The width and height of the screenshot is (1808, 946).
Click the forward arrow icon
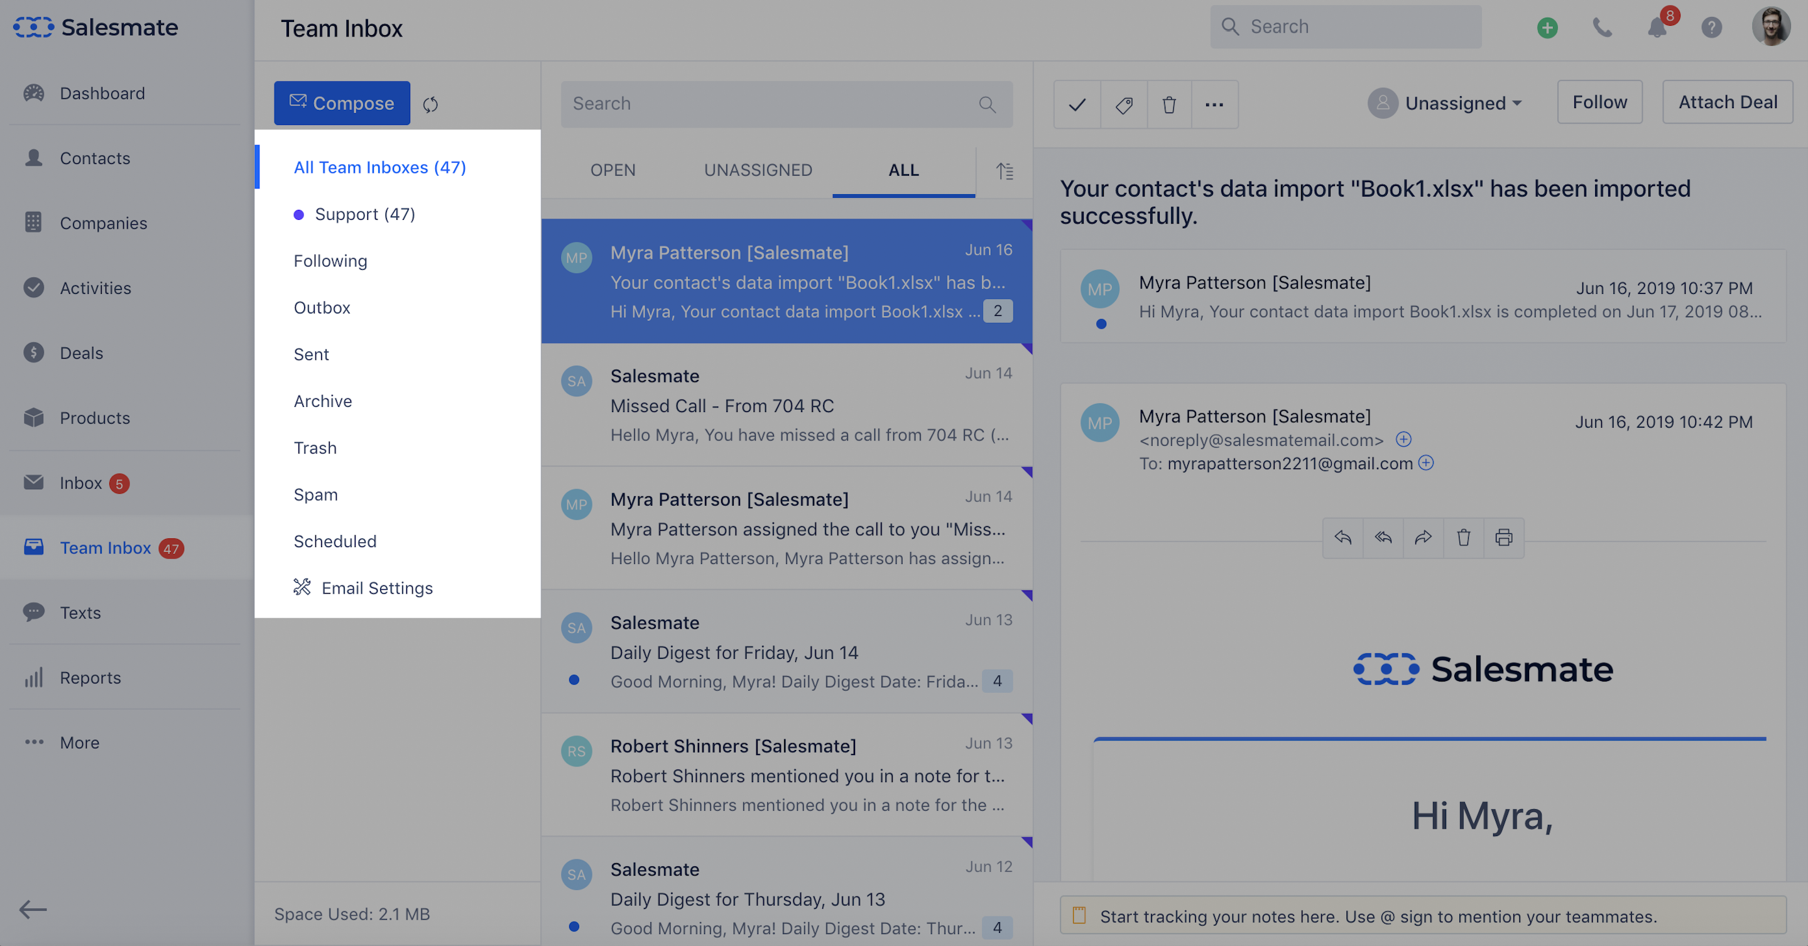(1423, 538)
